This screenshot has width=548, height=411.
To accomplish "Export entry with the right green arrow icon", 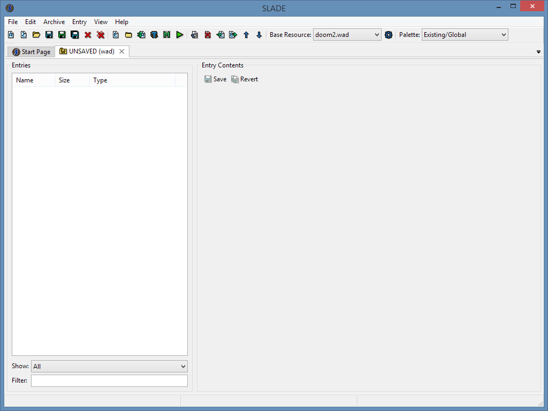I will [233, 35].
